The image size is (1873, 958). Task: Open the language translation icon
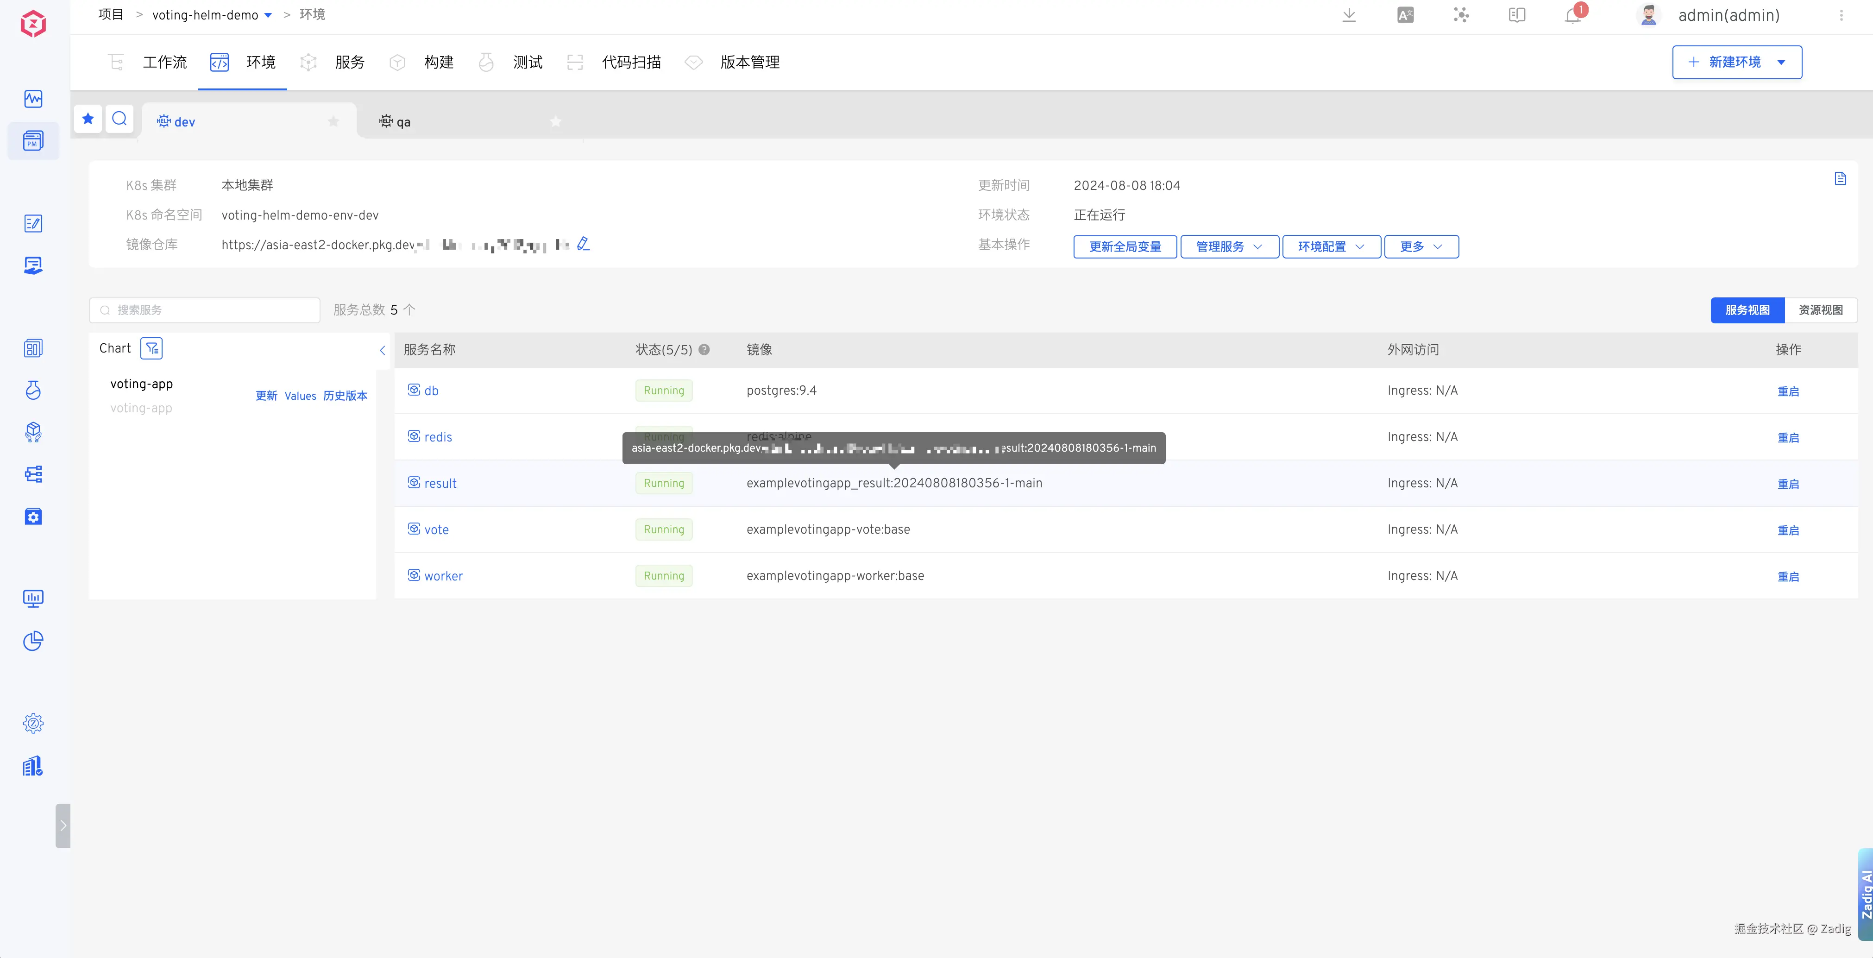pos(1405,15)
